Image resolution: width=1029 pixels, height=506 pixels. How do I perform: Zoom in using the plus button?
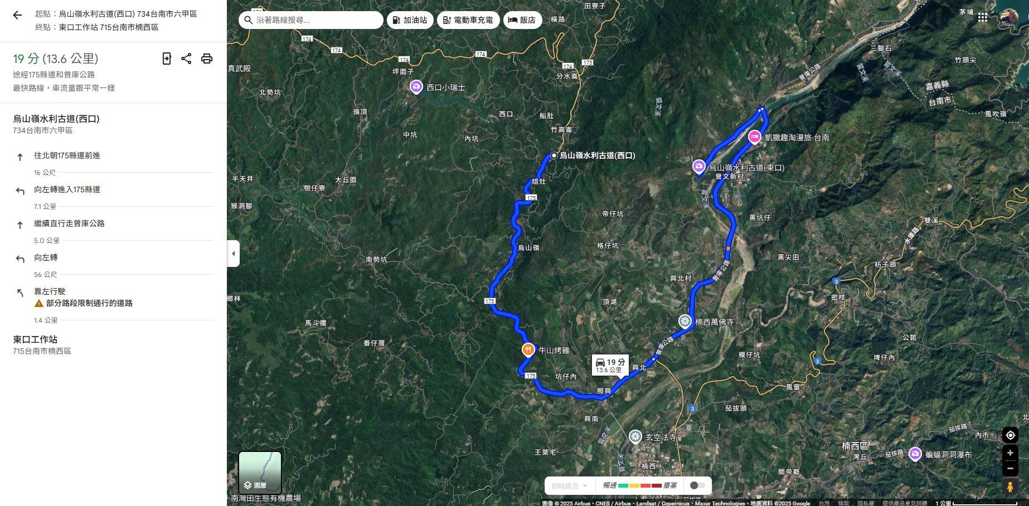pos(1010,453)
